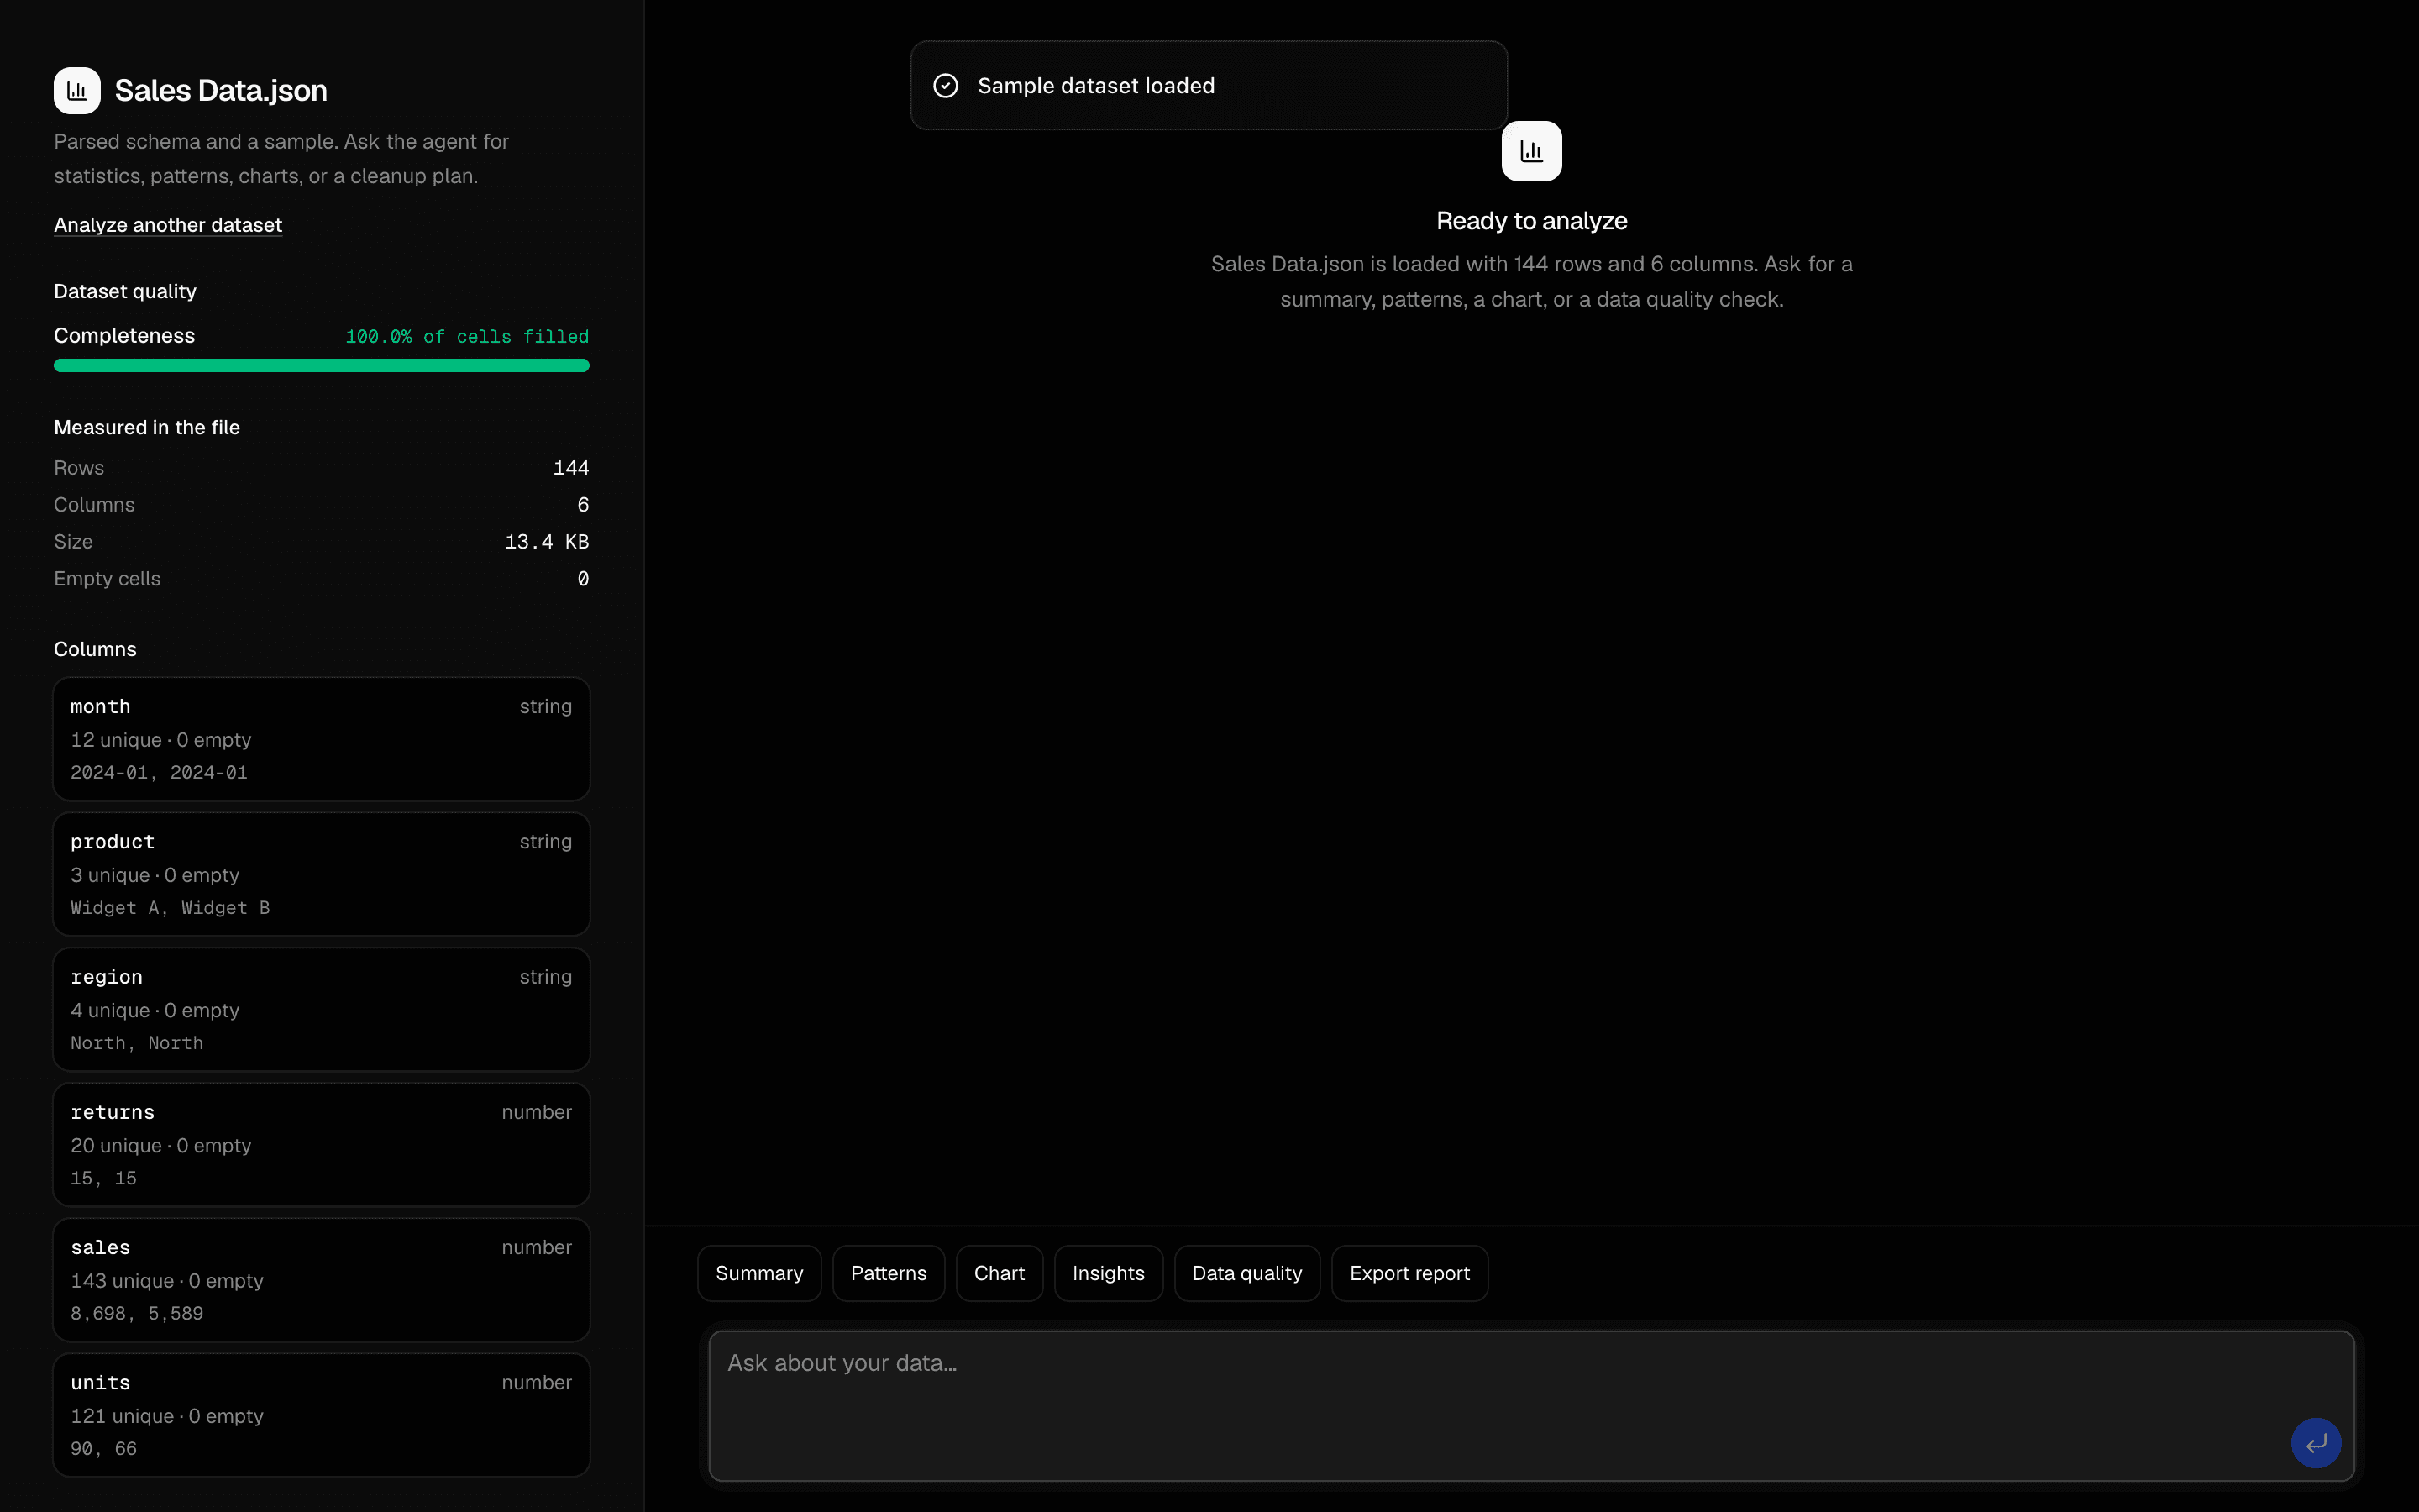Select the month column card

tap(322, 739)
